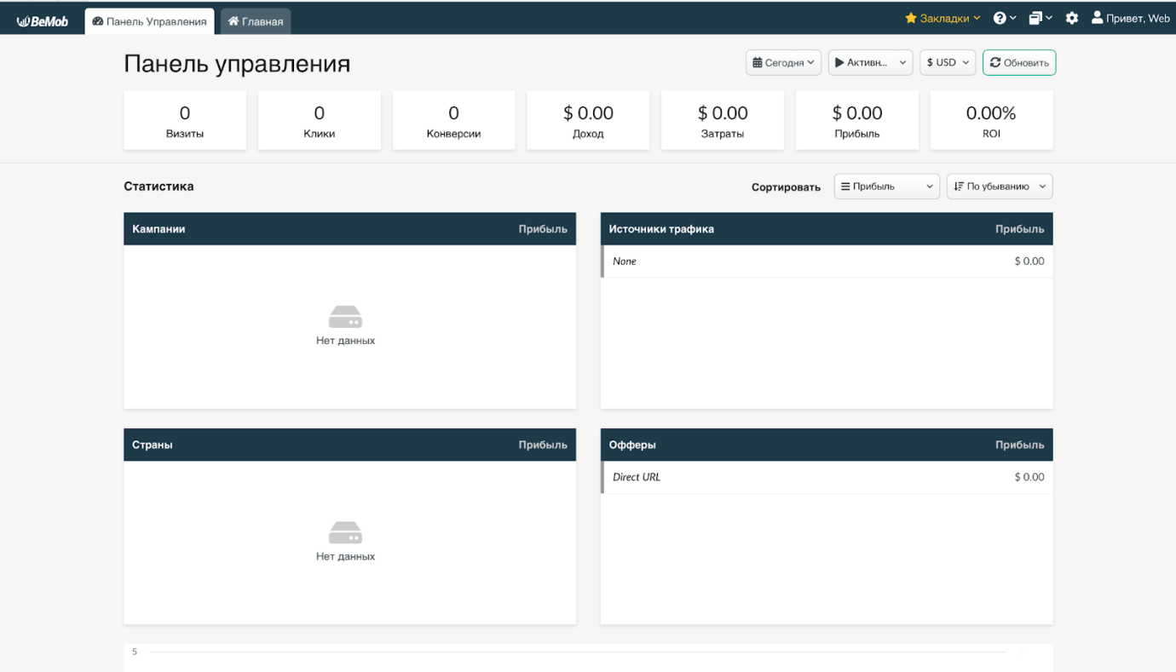The image size is (1176, 672).
Task: Open the Прибыль sort-by dropdown
Action: [x=886, y=187]
